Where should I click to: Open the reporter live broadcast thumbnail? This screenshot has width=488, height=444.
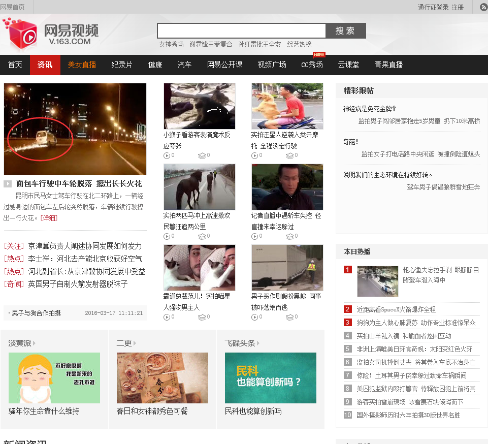(287, 187)
